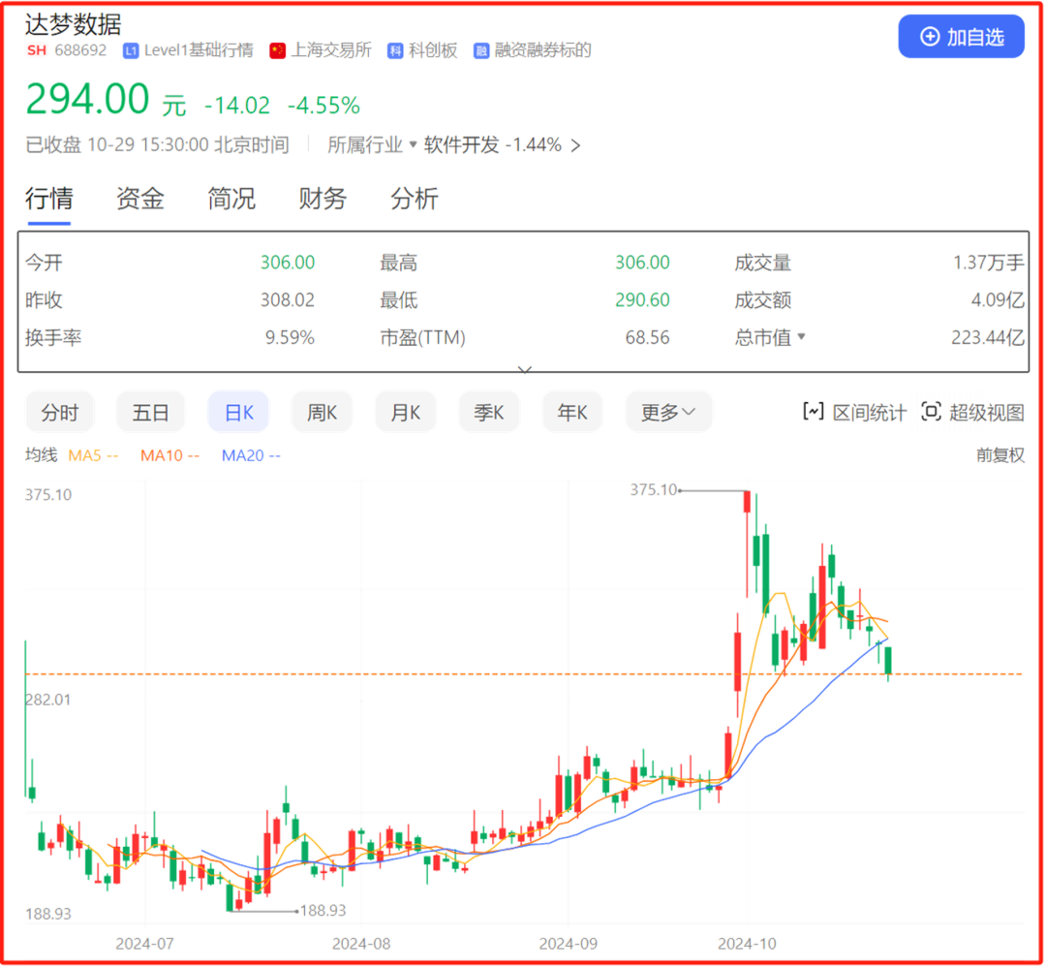Viewport: 1046px width, 967px height.
Task: Click the 前复权 adjustment setting
Action: click(x=1000, y=455)
